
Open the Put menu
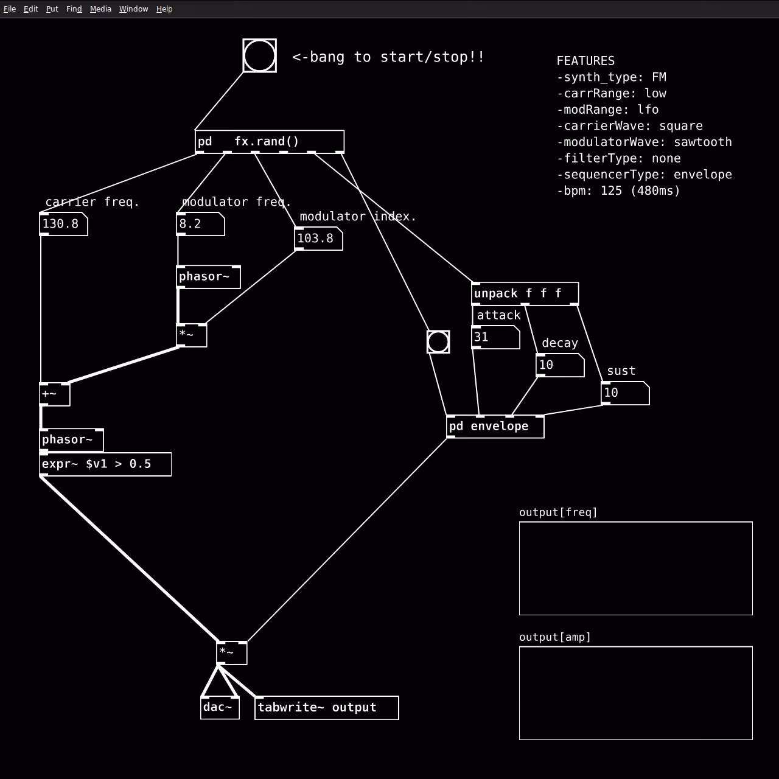[x=52, y=9]
